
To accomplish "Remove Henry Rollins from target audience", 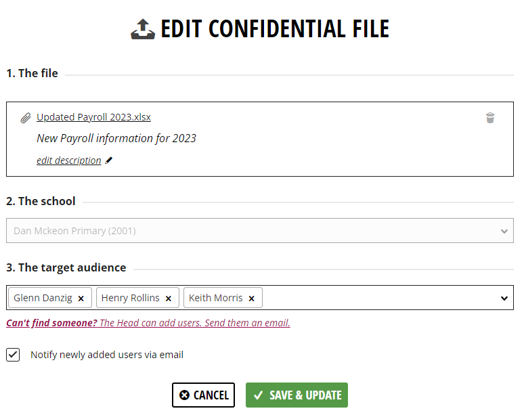I will [x=169, y=299].
